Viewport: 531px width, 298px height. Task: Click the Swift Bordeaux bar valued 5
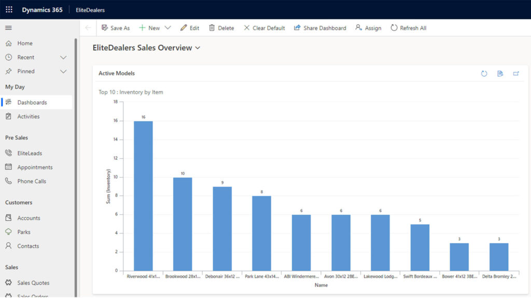pos(420,247)
